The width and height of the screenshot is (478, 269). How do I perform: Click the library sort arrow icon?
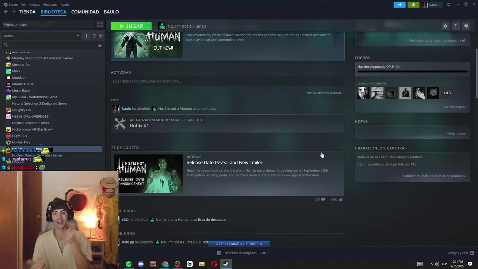86,36
